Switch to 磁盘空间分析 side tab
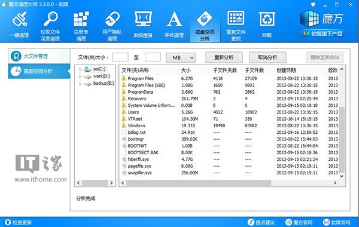Screen dimensions: 359x227 pos(39,71)
